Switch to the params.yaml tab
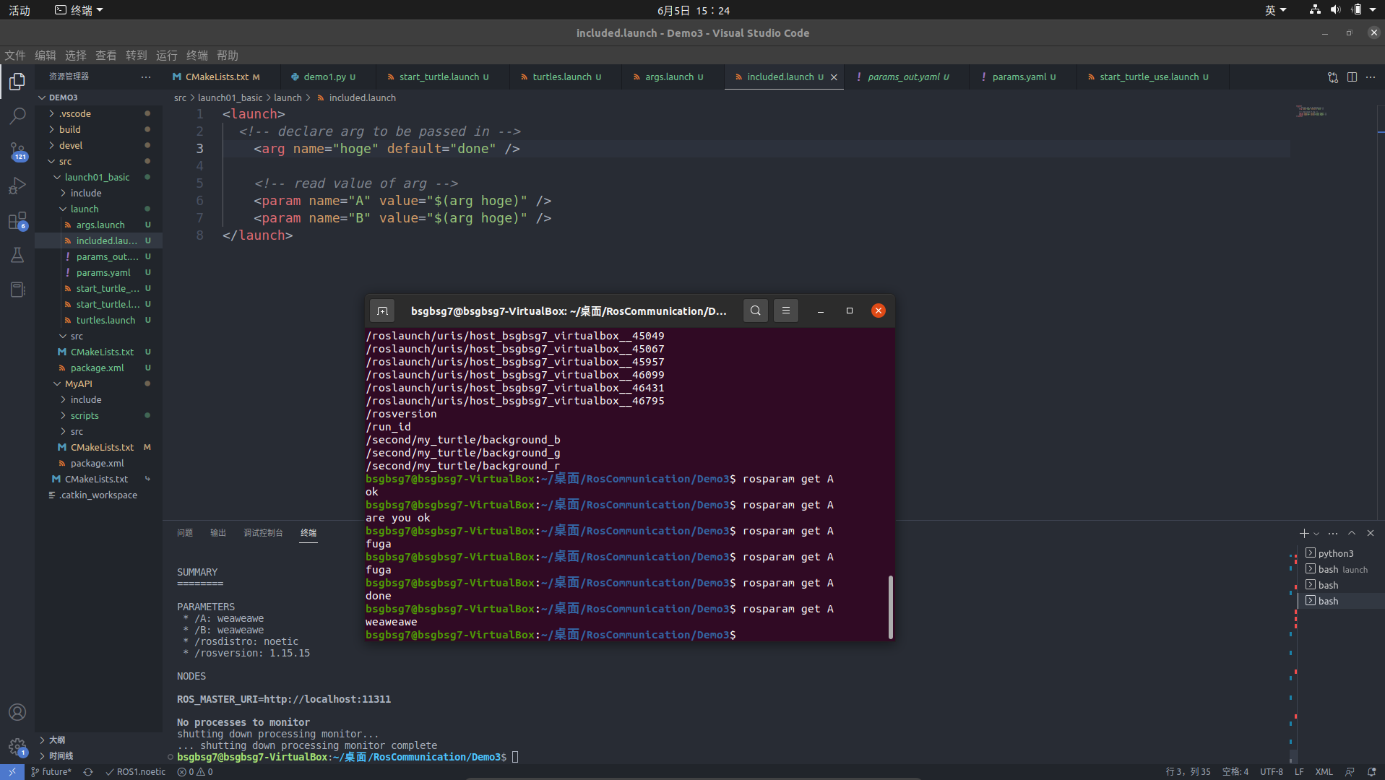 1019,77
